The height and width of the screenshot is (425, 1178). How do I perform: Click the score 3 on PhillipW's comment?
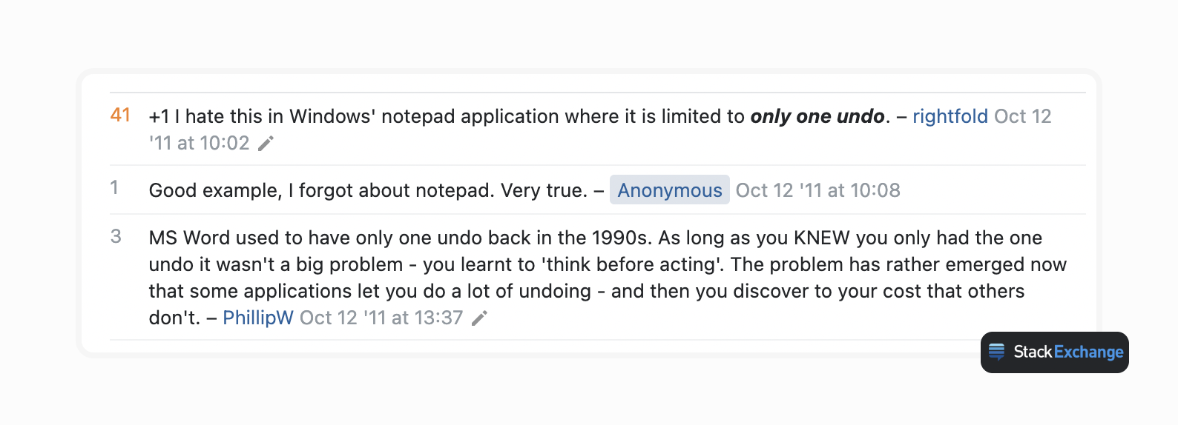tap(116, 237)
